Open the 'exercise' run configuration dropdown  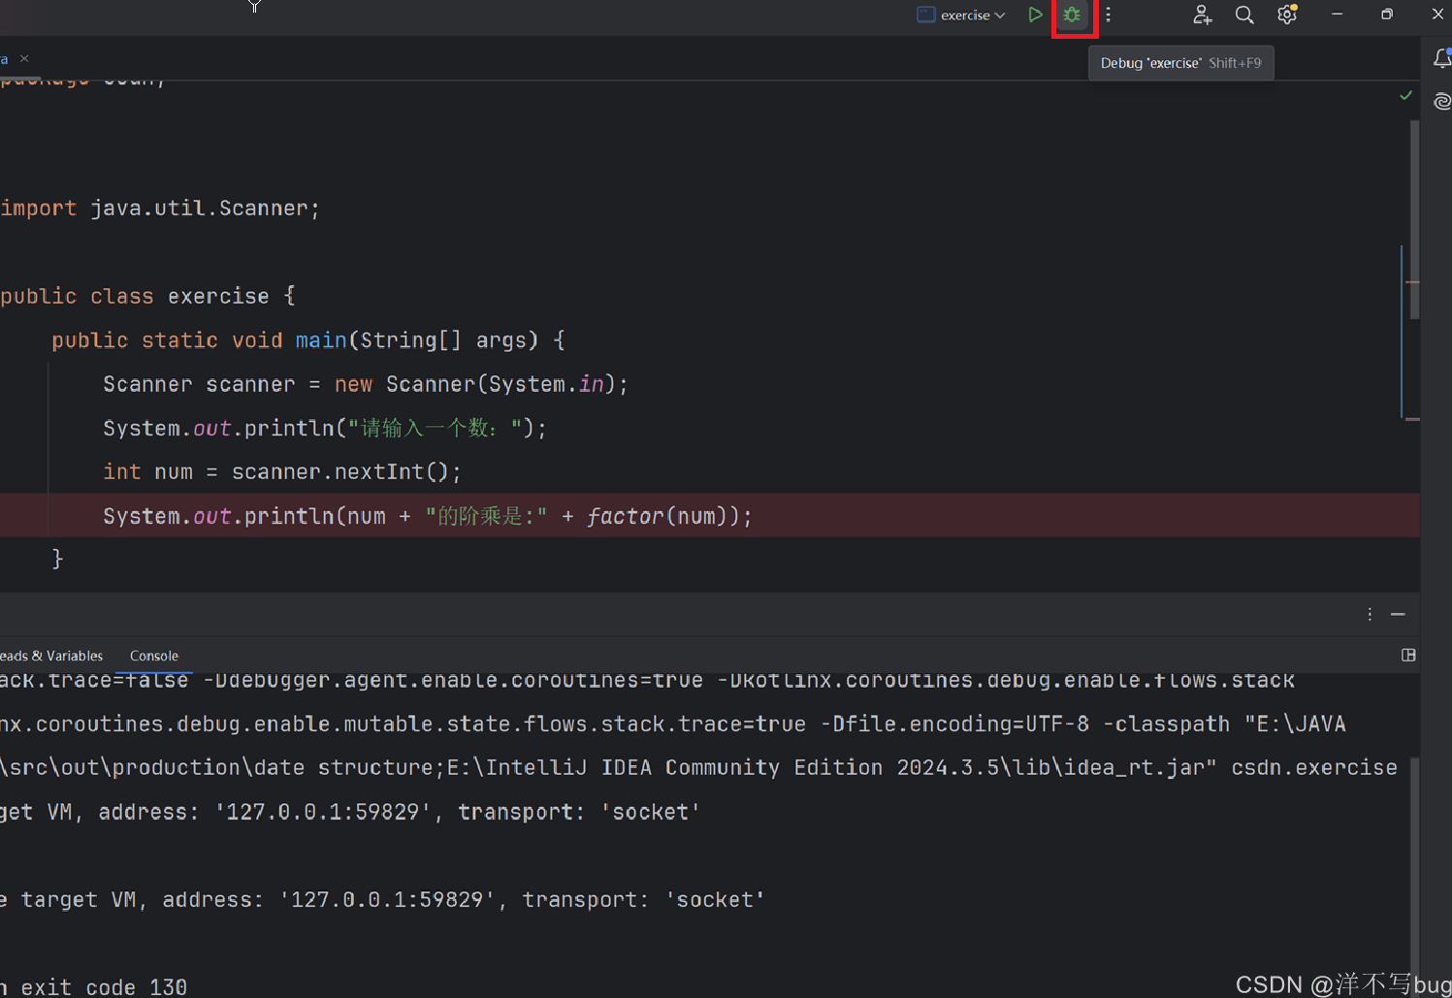pos(961,15)
